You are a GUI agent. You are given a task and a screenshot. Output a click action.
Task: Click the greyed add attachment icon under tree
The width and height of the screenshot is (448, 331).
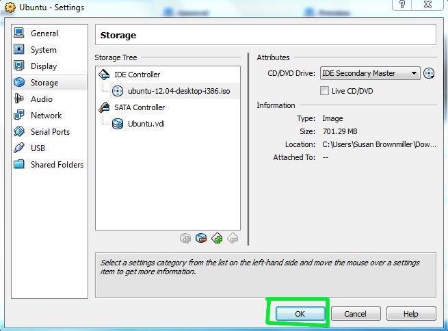pyautogui.click(x=185, y=238)
